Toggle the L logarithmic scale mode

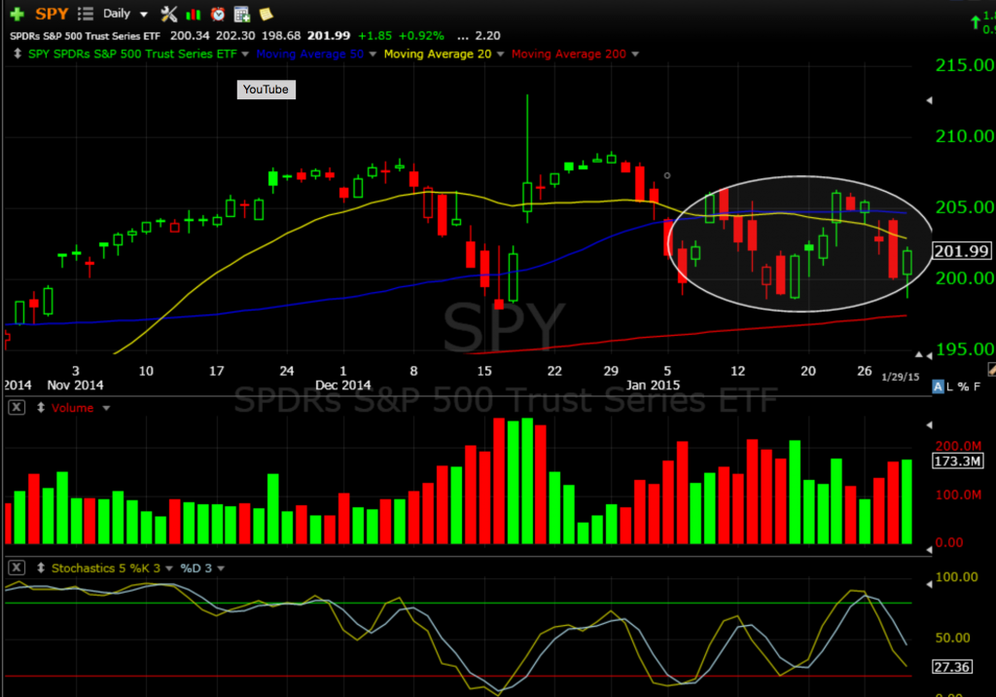tap(949, 386)
